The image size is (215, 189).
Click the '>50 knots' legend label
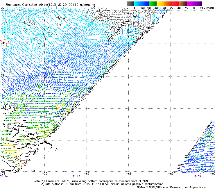point(207,8)
